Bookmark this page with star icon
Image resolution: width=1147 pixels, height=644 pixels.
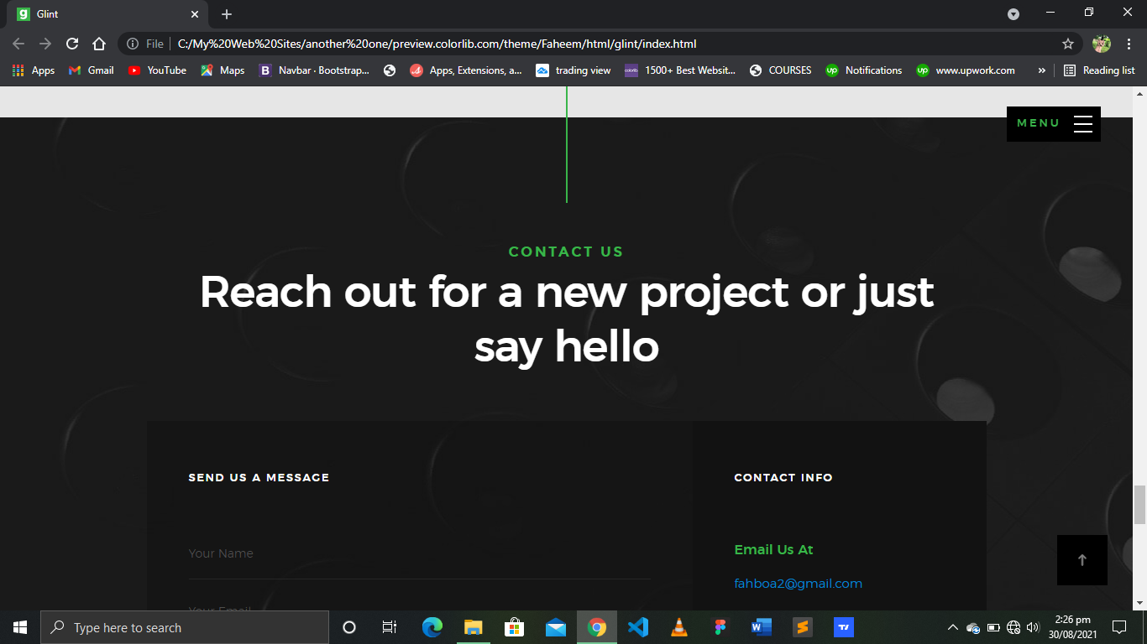click(1068, 44)
